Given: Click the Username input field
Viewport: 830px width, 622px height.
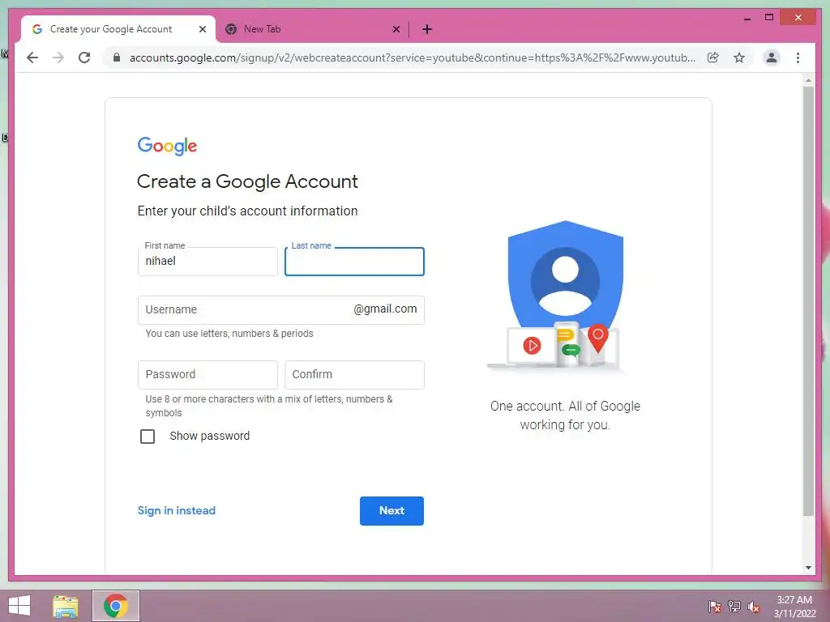Looking at the screenshot, I should click(x=281, y=310).
